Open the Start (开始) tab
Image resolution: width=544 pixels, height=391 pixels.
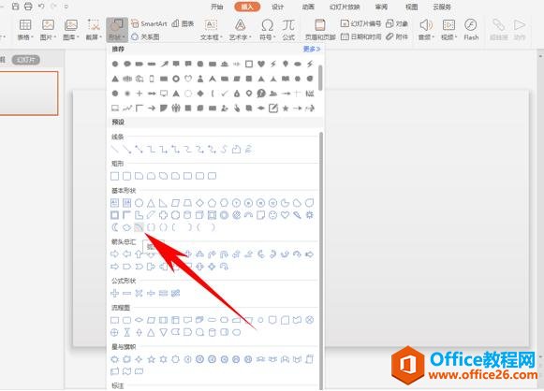tap(217, 7)
